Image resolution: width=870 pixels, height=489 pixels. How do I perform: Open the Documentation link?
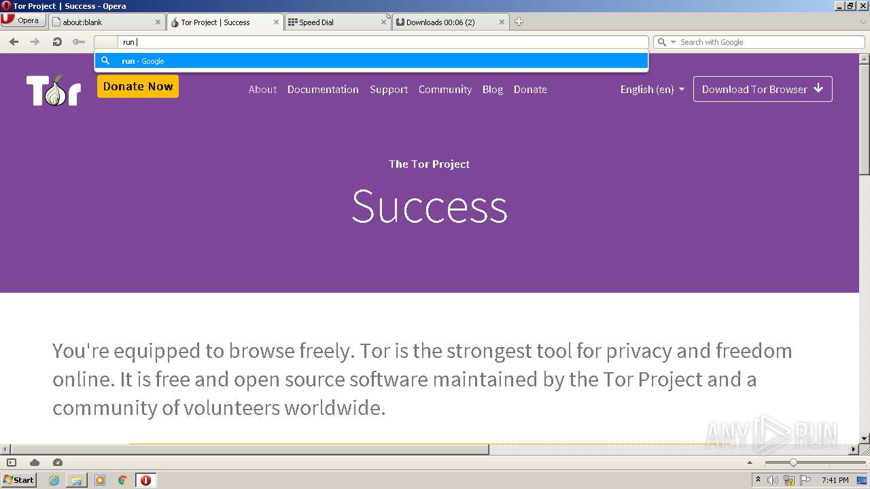(323, 90)
